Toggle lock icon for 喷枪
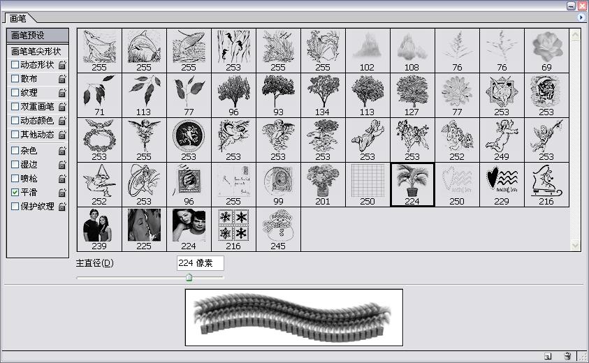 [62, 179]
